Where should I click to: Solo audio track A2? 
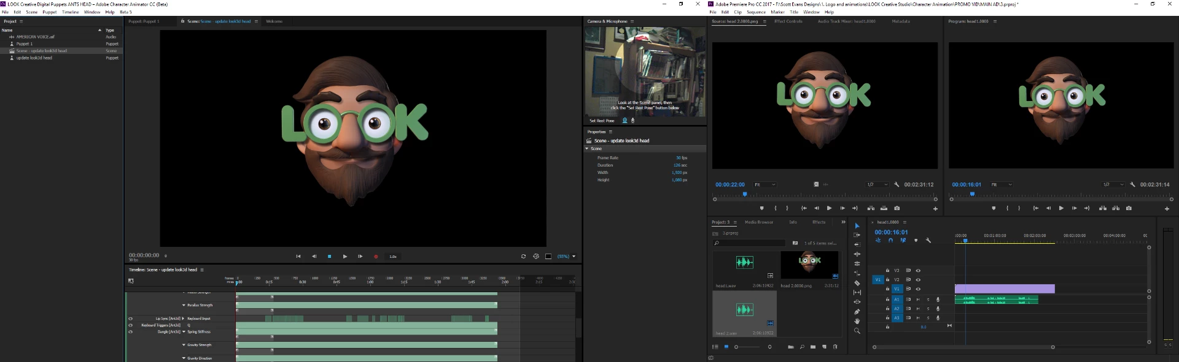coord(928,309)
